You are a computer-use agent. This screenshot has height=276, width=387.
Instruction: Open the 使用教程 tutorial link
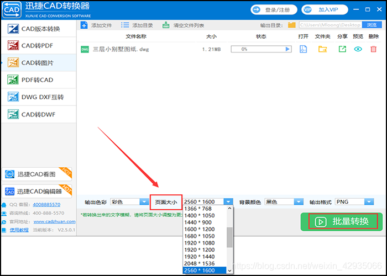tap(19, 230)
